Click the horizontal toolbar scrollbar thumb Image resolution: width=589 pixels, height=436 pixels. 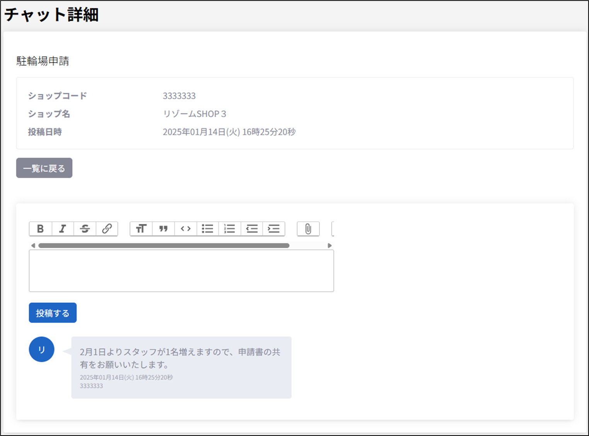[164, 246]
